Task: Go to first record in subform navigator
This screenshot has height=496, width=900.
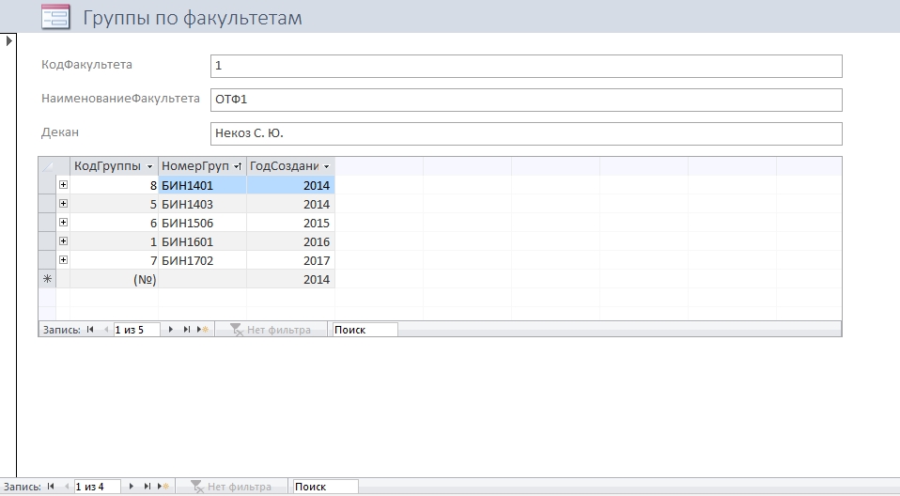Action: 90,330
